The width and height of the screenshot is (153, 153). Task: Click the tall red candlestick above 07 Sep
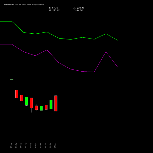pyautogui.click(x=56, y=103)
